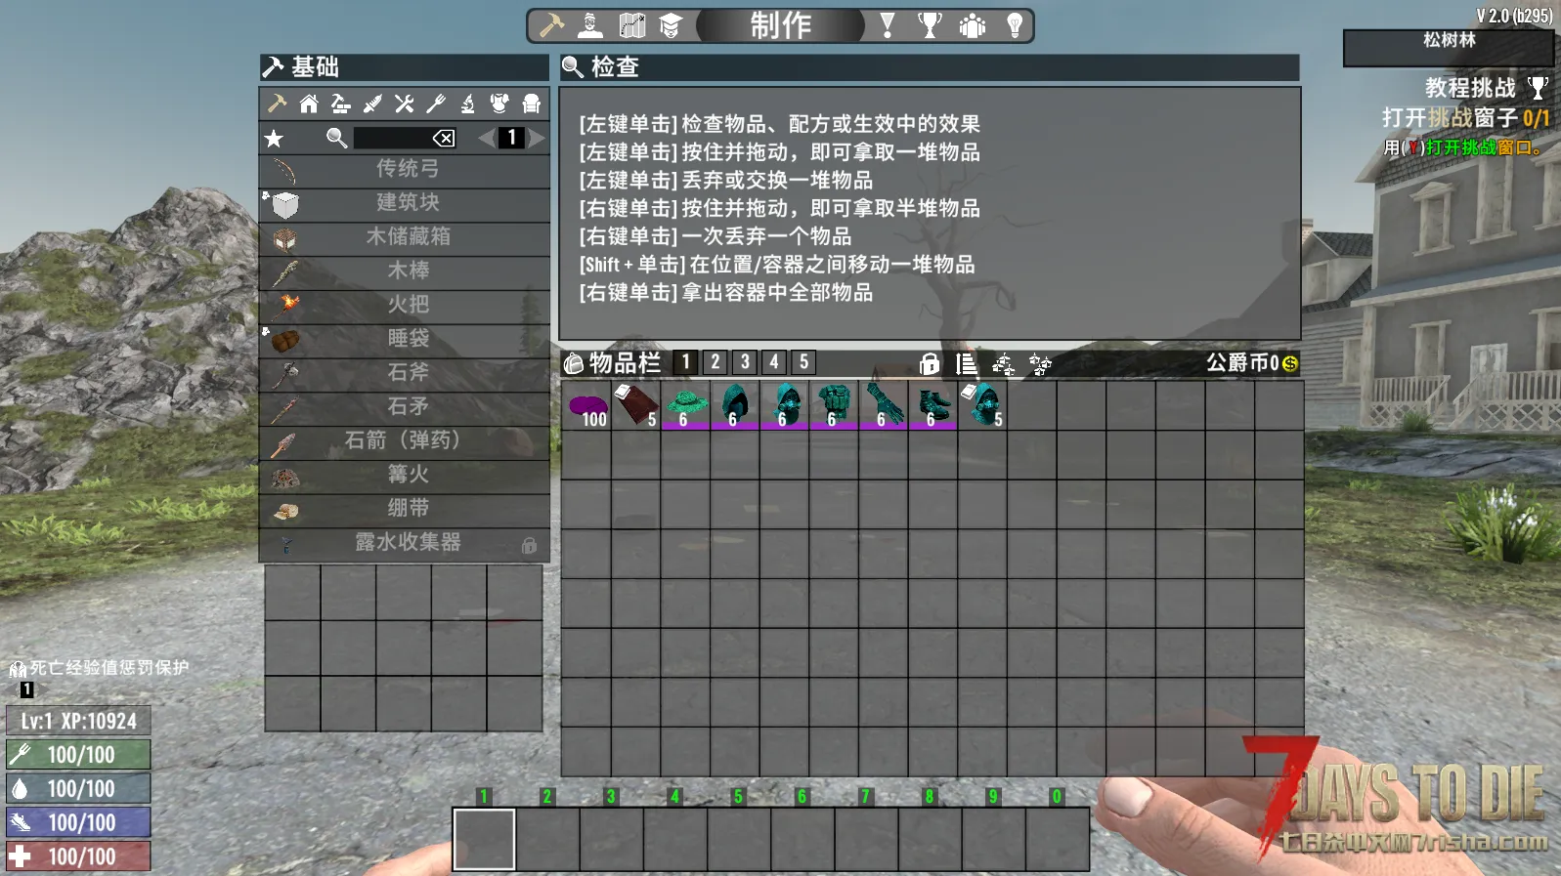Select the 建筑块 recipe
Screen dimensions: 1561x876
[x=405, y=203]
